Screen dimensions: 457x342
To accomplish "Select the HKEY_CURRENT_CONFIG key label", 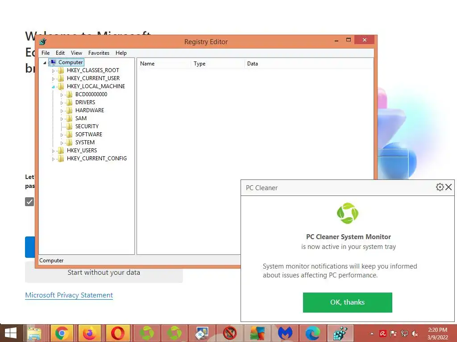I will pyautogui.click(x=97, y=158).
